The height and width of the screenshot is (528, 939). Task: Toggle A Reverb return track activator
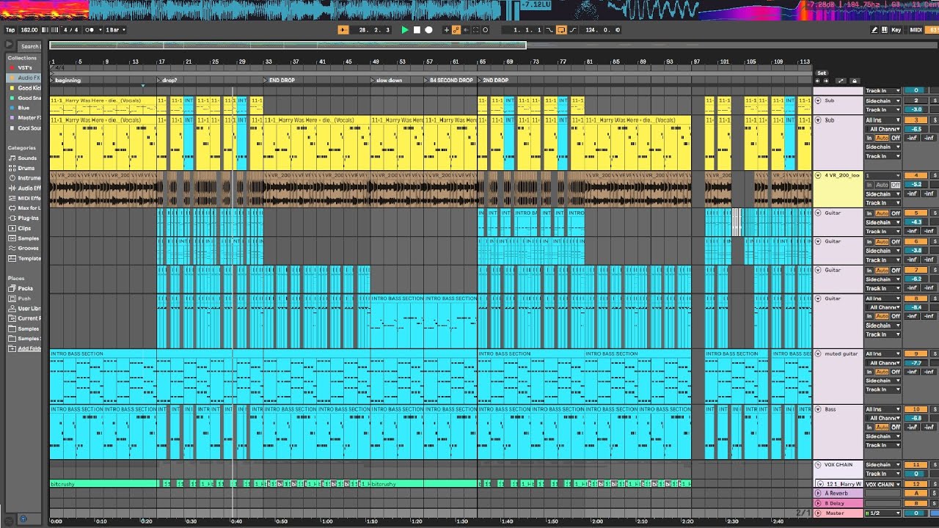916,494
